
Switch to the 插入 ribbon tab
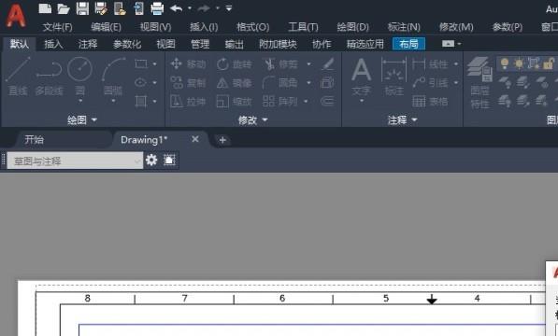pos(53,44)
